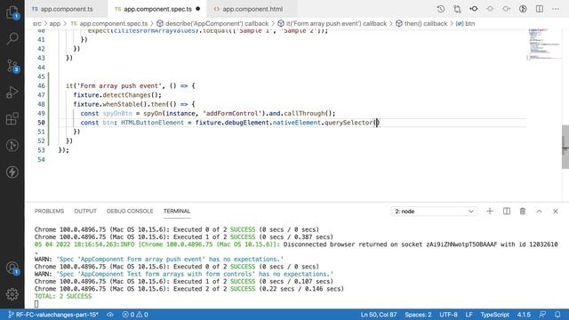Open Run and Debug view

pos(12,92)
